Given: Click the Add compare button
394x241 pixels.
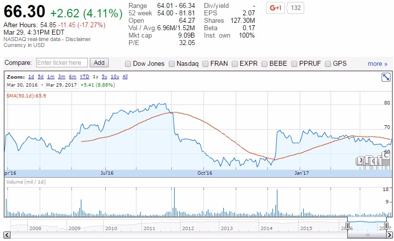Looking at the screenshot, I should [99, 63].
